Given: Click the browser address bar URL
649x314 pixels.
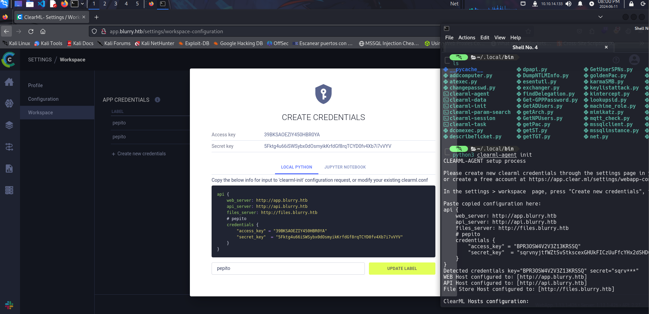Looking at the screenshot, I should [x=166, y=32].
